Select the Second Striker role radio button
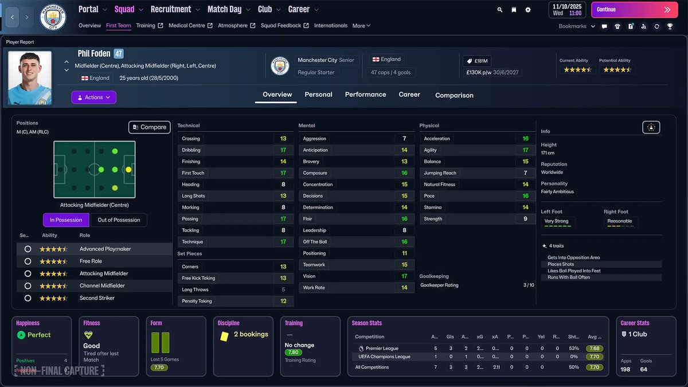This screenshot has width=688, height=387. click(28, 298)
